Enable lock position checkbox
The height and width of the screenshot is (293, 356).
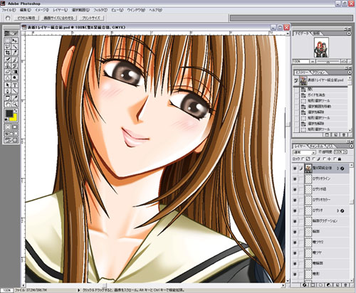pyautogui.click(x=325, y=159)
